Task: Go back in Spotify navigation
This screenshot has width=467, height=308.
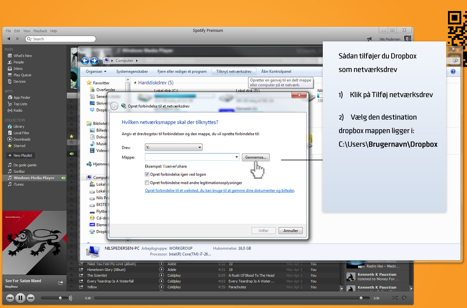Action: [9, 39]
